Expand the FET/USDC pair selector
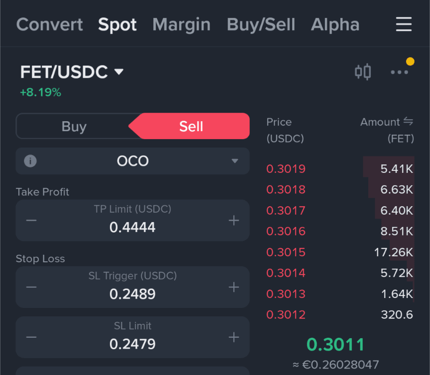 pyautogui.click(x=72, y=72)
